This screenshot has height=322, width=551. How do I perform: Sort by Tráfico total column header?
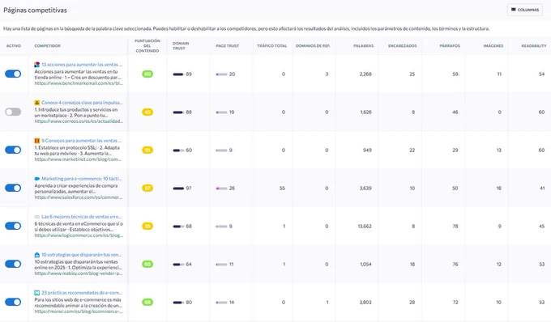[271, 46]
